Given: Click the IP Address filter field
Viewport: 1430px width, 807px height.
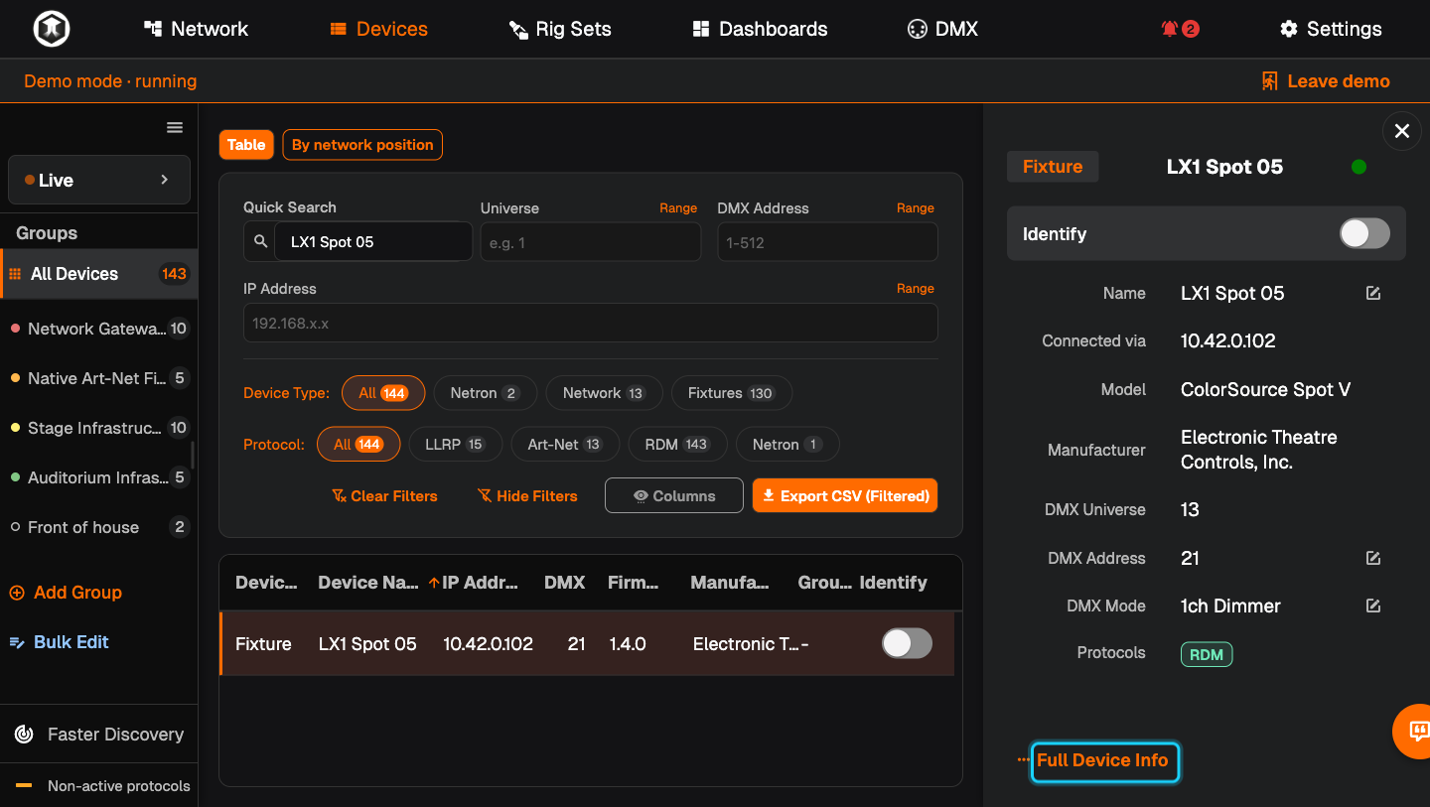Looking at the screenshot, I should 591,323.
